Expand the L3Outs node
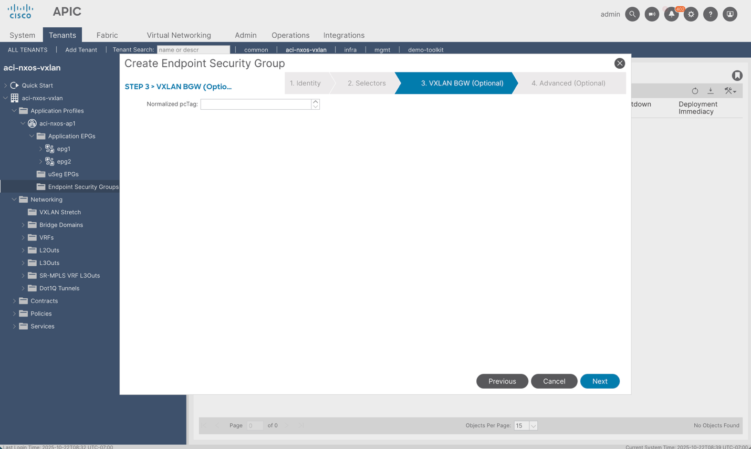 [23, 263]
